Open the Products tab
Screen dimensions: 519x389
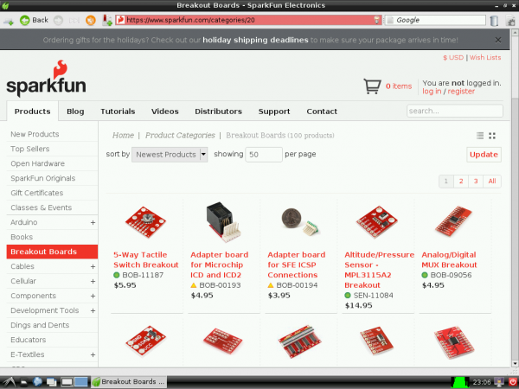tap(33, 112)
